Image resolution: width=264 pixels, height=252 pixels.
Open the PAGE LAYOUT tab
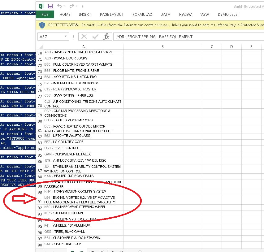(x=112, y=15)
